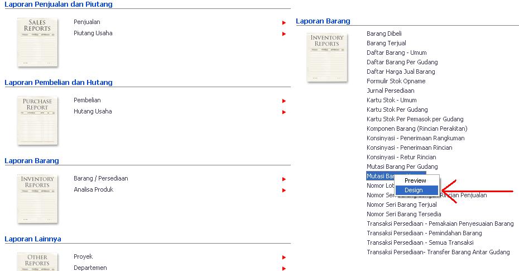Expand the Hutang Usaha red arrow
This screenshot has width=519, height=271.
284,112
